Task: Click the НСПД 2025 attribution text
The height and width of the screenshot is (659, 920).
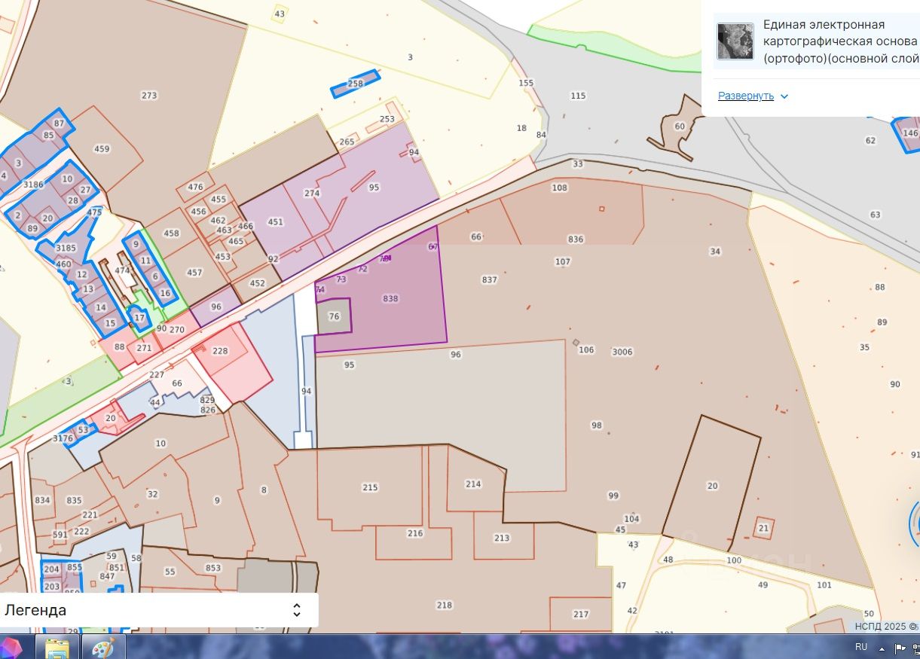Action: coord(882,627)
